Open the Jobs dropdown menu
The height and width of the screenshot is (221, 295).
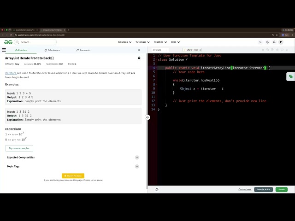(175, 42)
